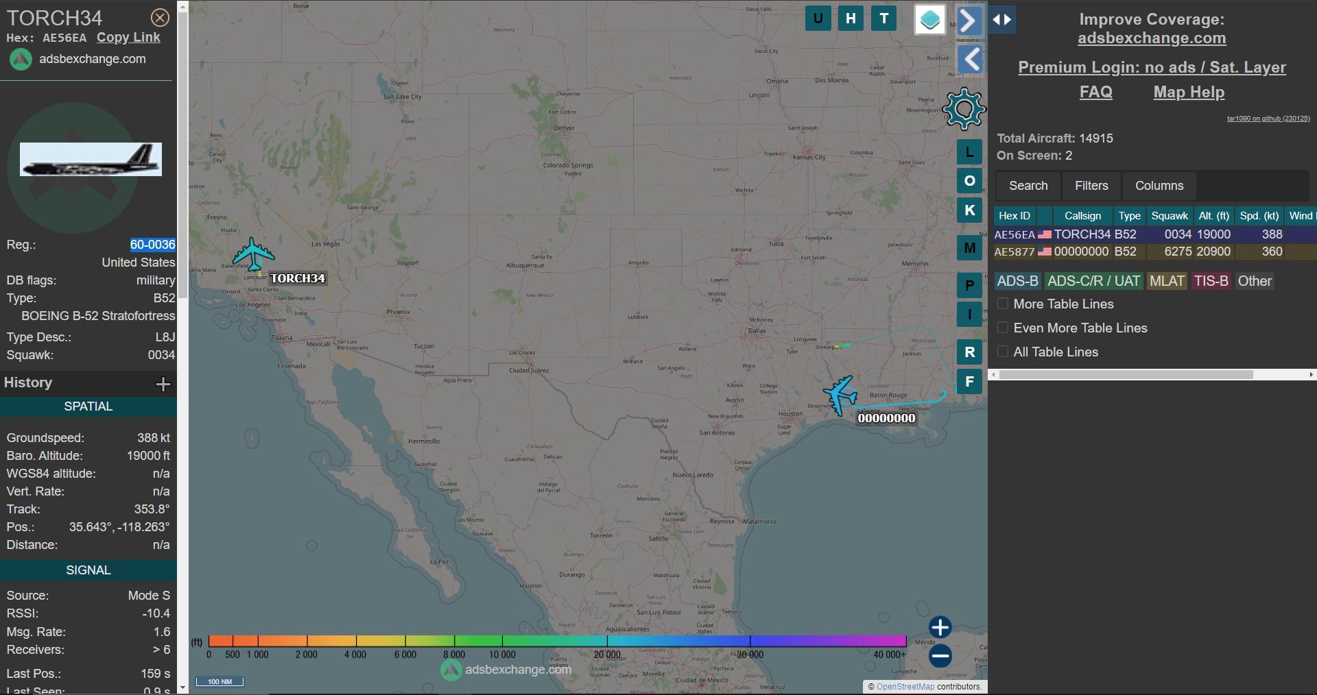Viewport: 1317px width, 695px height.
Task: Click the registration 60-0036 link
Action: coord(152,245)
